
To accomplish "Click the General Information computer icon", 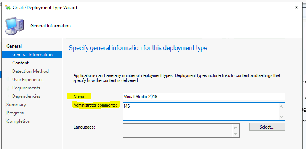I will (14, 26).
